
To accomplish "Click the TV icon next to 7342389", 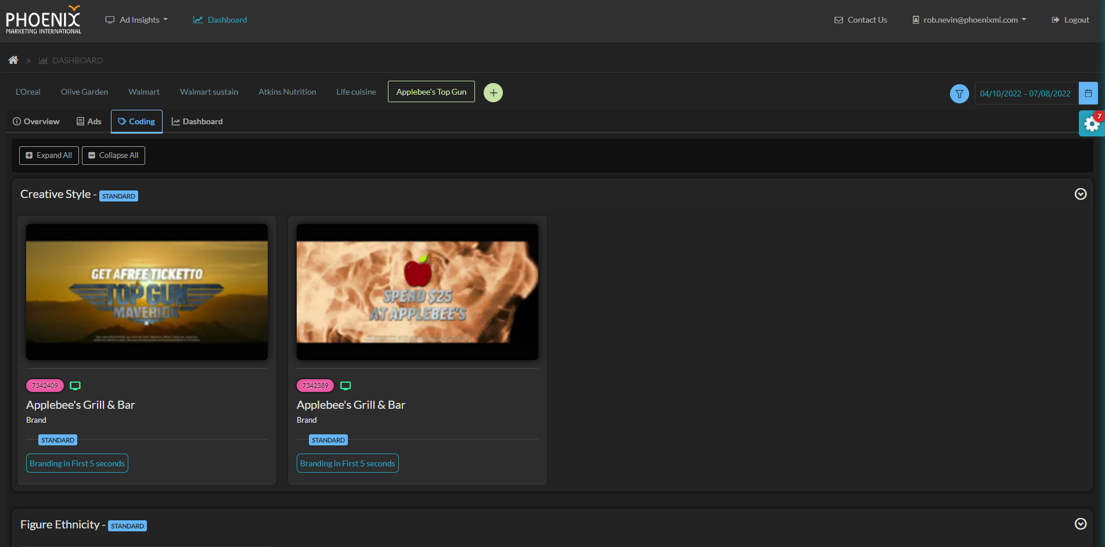I will 345,386.
